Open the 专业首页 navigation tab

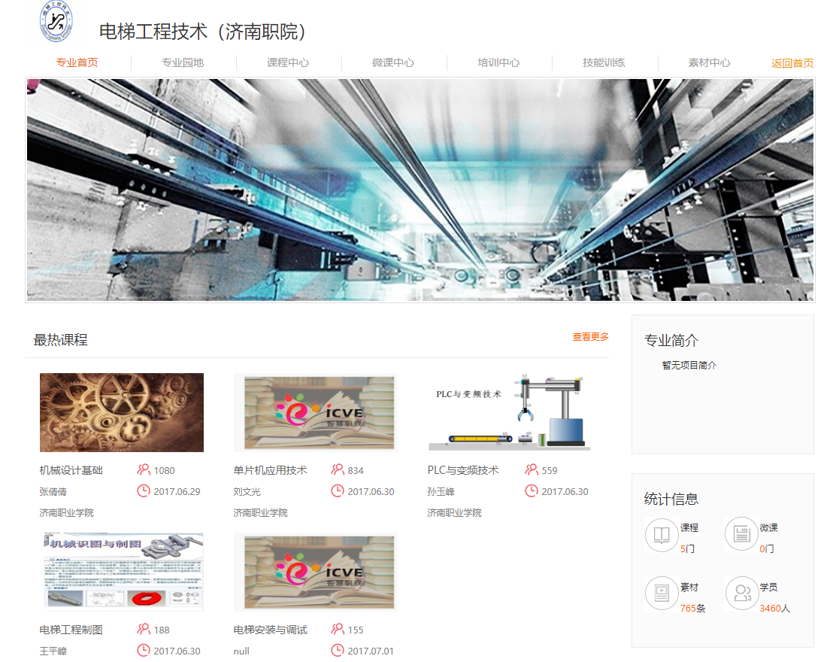tap(77, 63)
